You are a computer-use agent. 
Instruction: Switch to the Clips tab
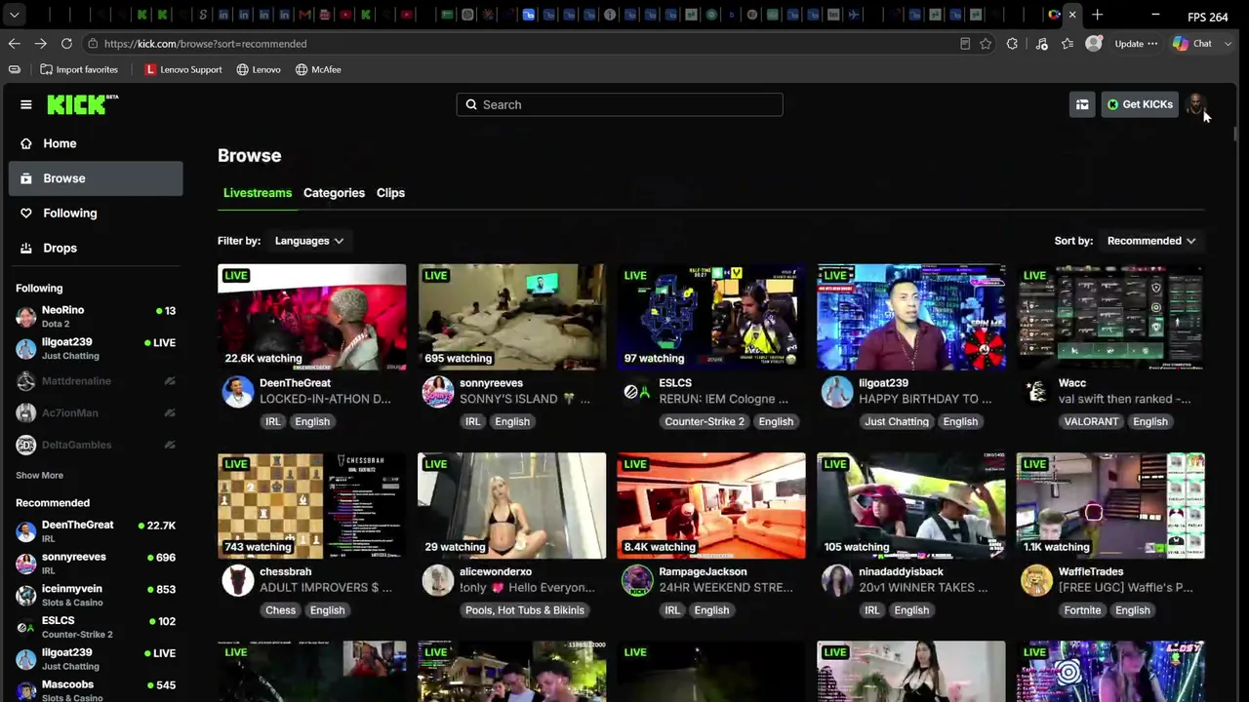(x=390, y=193)
